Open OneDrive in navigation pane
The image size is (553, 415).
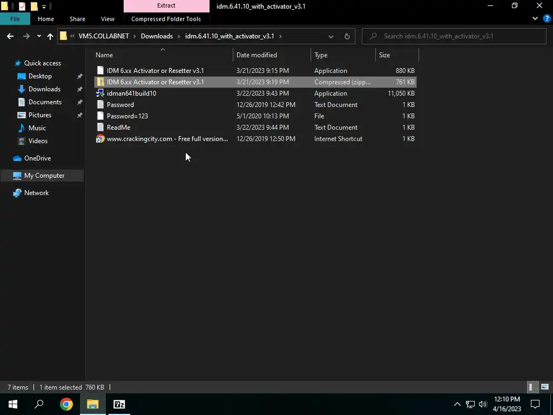[x=37, y=158]
